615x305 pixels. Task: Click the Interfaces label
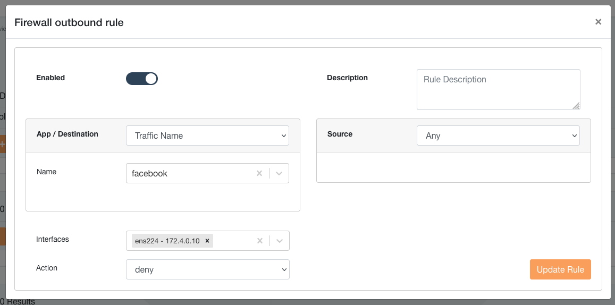pyautogui.click(x=53, y=239)
